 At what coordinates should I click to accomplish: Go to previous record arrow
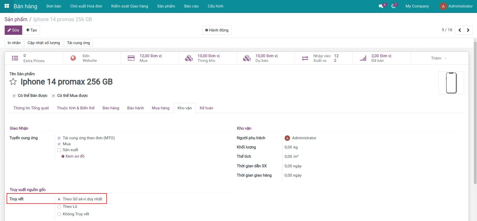pyautogui.click(x=460, y=30)
